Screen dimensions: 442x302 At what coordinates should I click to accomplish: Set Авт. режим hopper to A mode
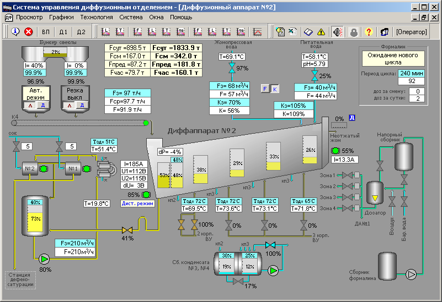30,106
